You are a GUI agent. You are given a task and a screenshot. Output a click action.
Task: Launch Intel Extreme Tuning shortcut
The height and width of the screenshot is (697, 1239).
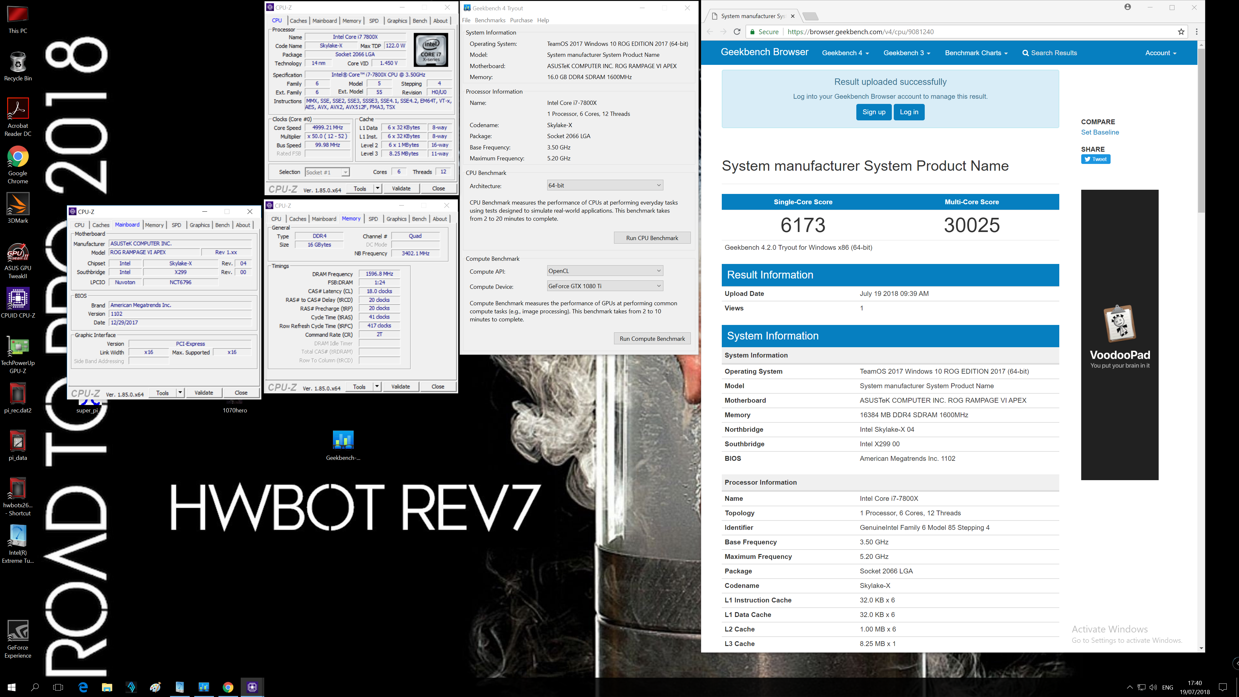18,543
